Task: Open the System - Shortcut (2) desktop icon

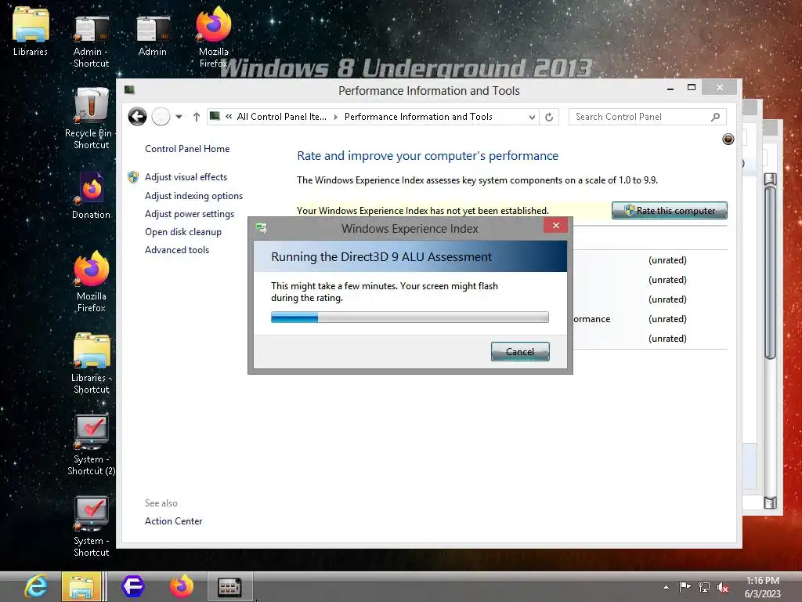Action: point(91,443)
